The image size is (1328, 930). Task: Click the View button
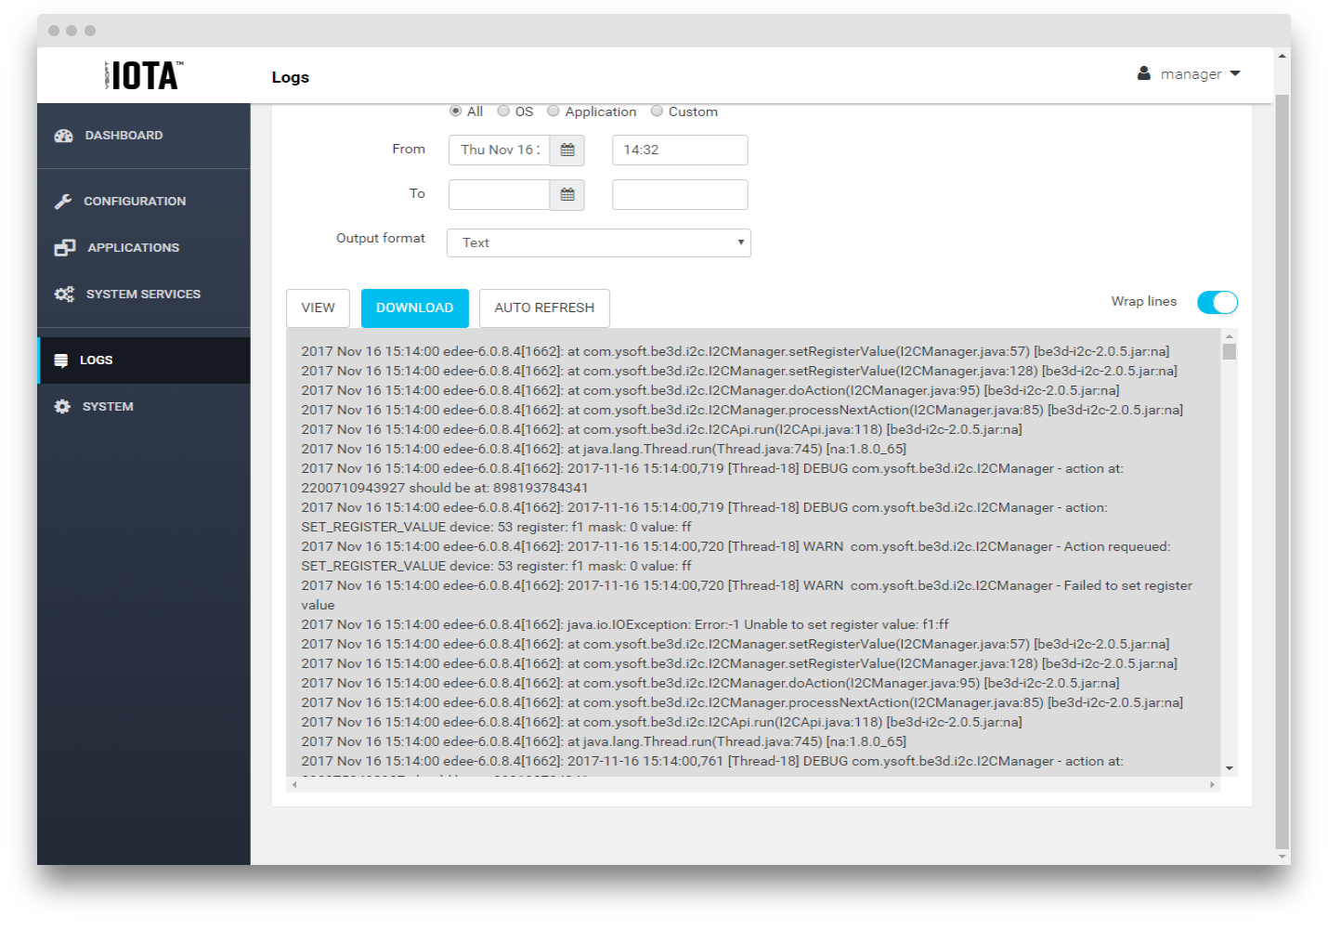pyautogui.click(x=318, y=308)
